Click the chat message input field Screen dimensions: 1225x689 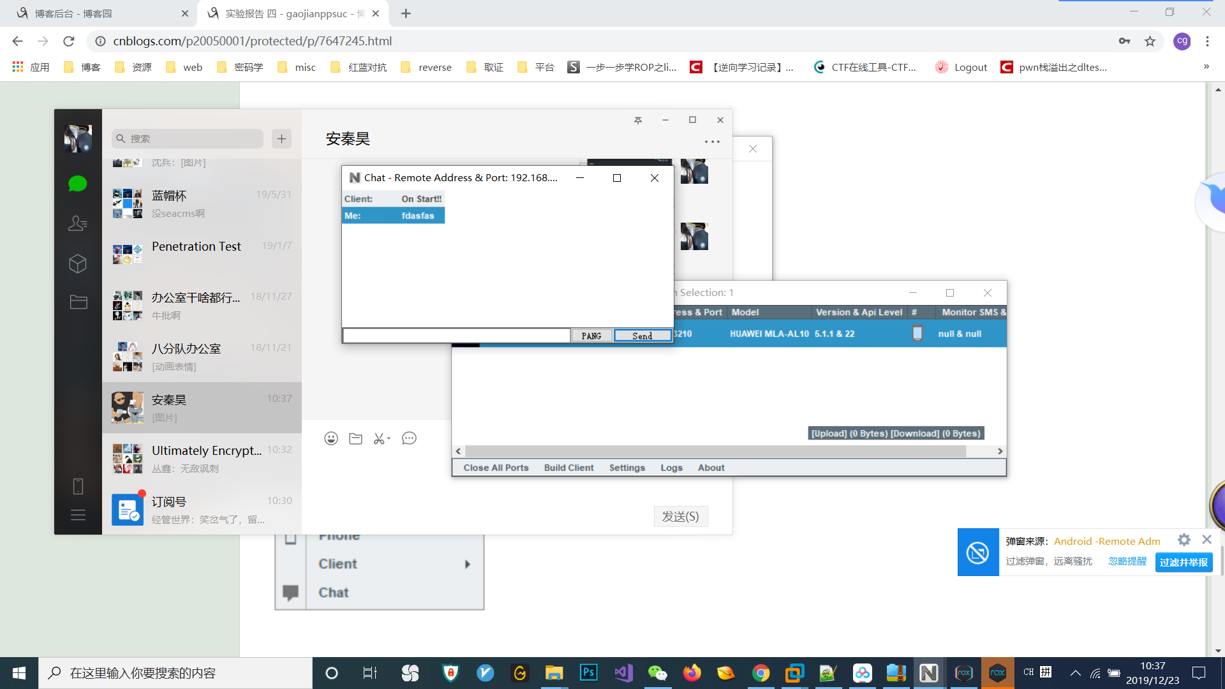(456, 336)
